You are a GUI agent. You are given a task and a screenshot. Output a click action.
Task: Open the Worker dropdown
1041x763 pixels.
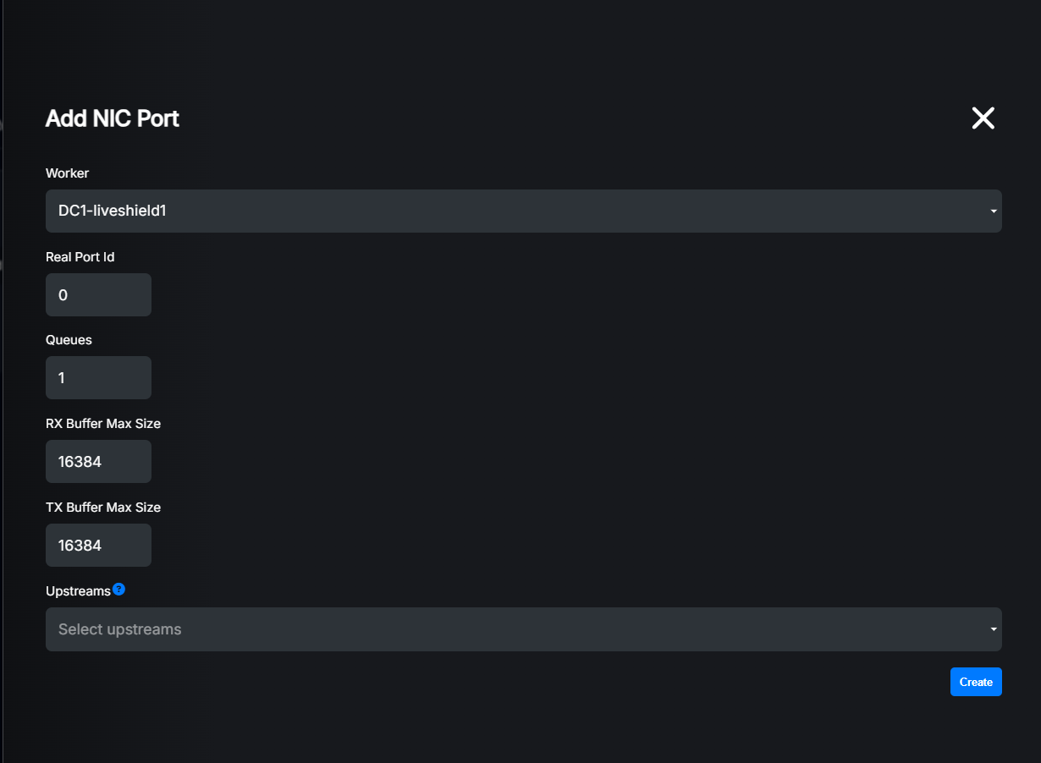click(x=523, y=211)
